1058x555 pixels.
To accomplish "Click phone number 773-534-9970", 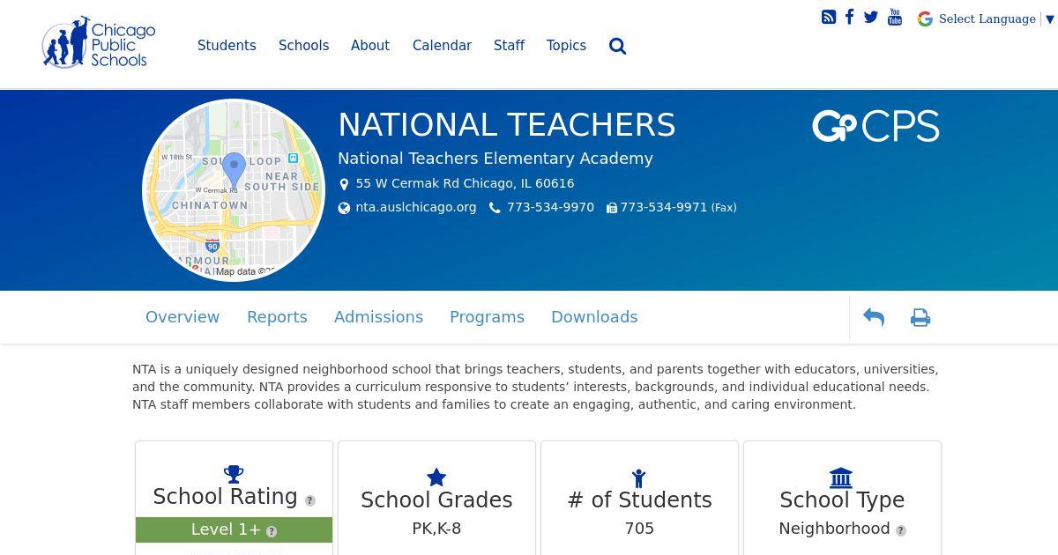I will [x=550, y=207].
